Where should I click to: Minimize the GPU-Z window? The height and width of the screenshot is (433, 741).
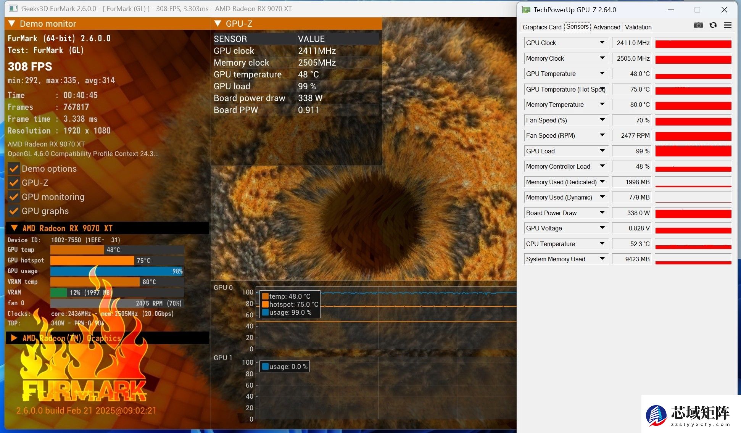tap(671, 10)
